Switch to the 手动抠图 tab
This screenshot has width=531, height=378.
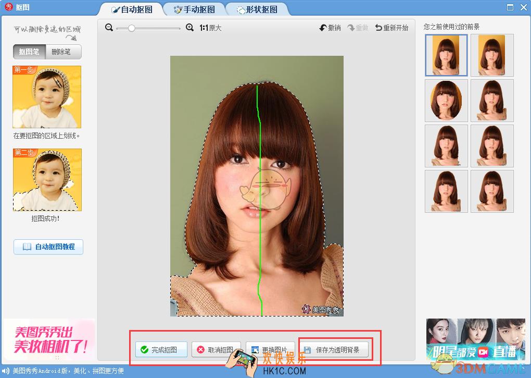194,9
